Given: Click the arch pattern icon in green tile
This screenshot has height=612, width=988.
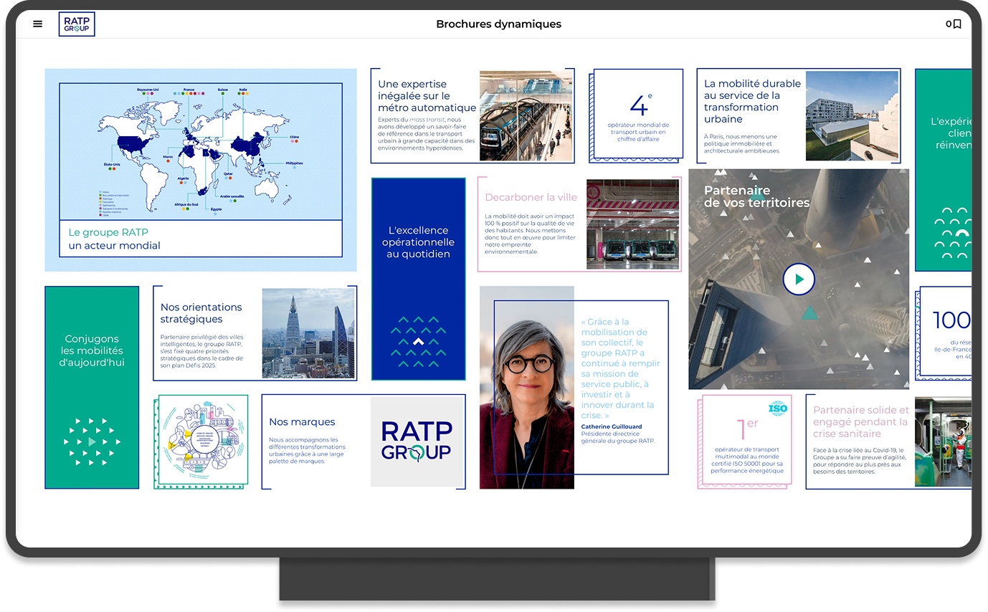Looking at the screenshot, I should (954, 233).
